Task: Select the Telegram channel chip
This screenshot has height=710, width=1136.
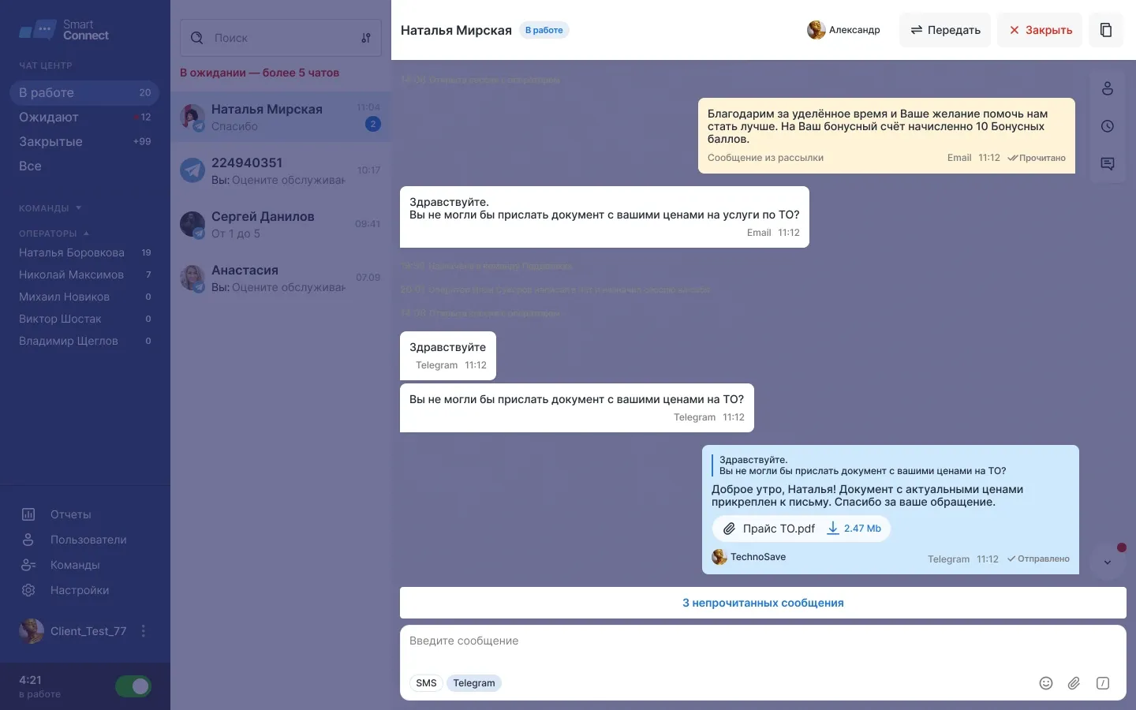Action: [473, 683]
